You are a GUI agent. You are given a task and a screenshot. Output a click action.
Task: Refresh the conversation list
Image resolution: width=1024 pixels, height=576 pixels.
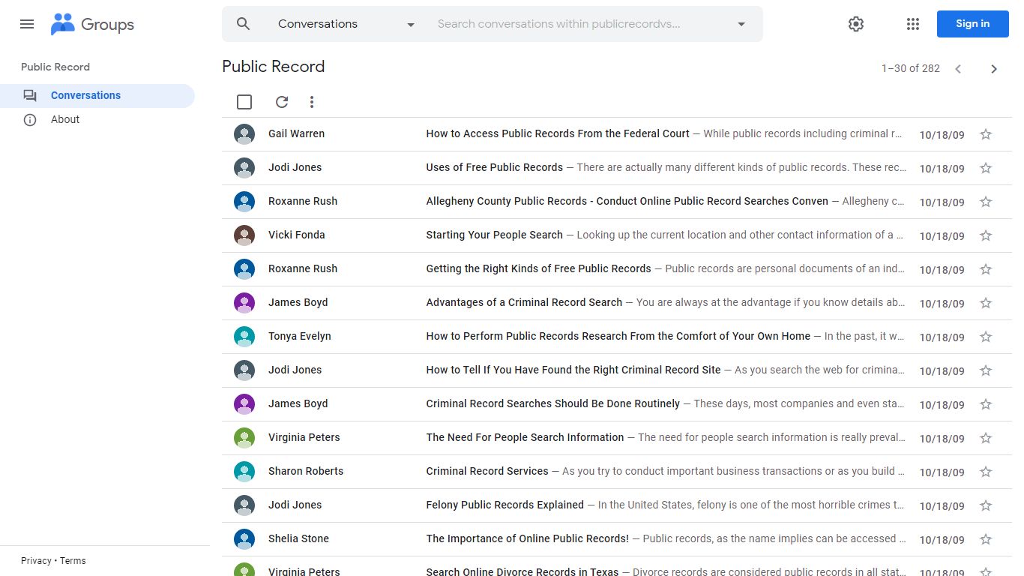click(x=282, y=102)
